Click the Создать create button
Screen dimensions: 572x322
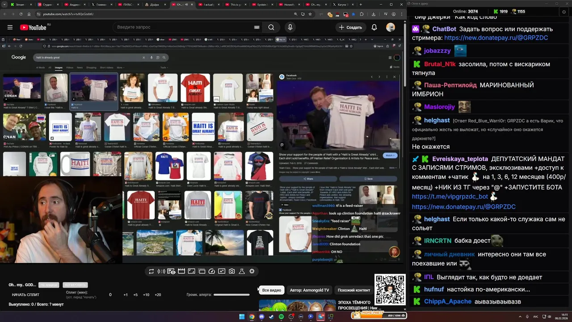tap(350, 27)
